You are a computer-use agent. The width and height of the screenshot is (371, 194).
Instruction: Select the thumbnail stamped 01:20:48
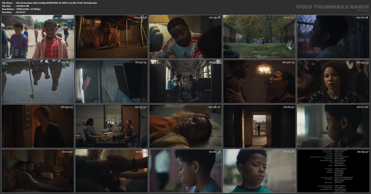(185, 171)
